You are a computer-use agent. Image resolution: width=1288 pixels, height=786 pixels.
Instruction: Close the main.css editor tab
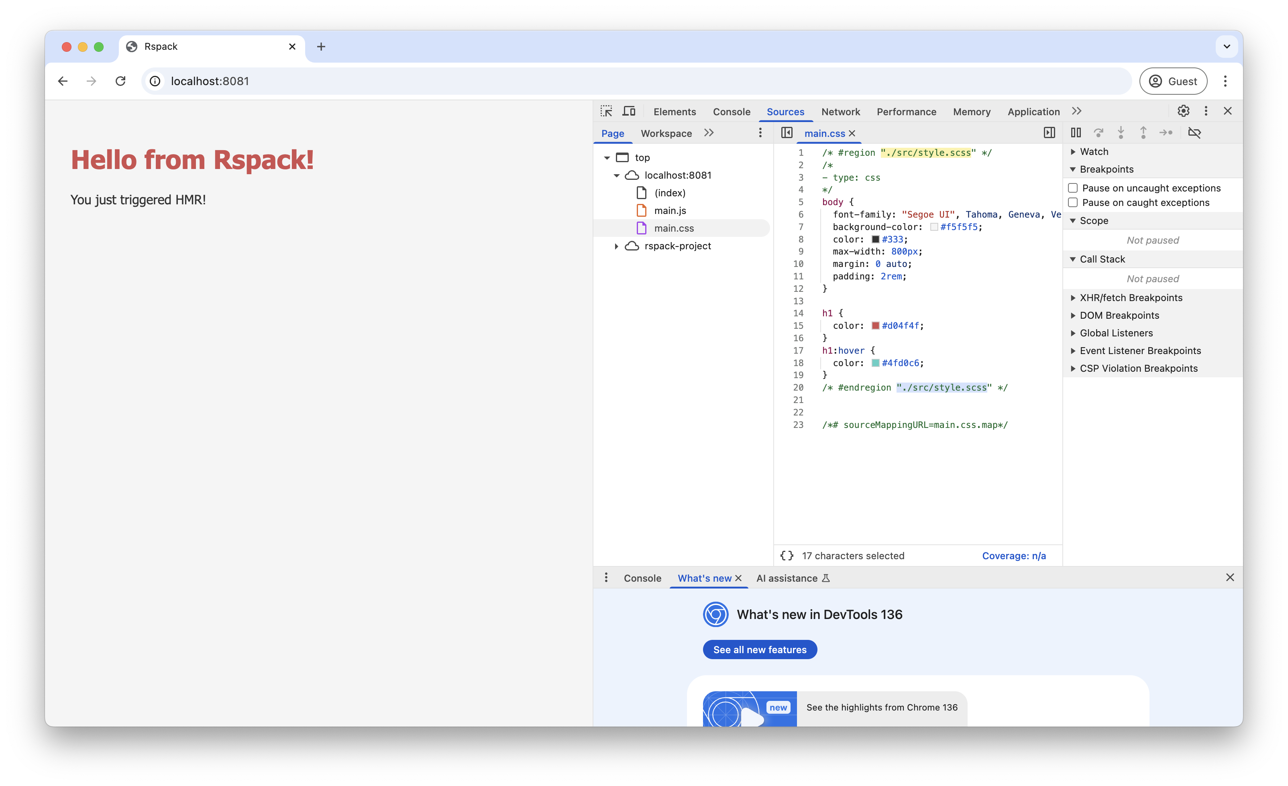pos(852,133)
